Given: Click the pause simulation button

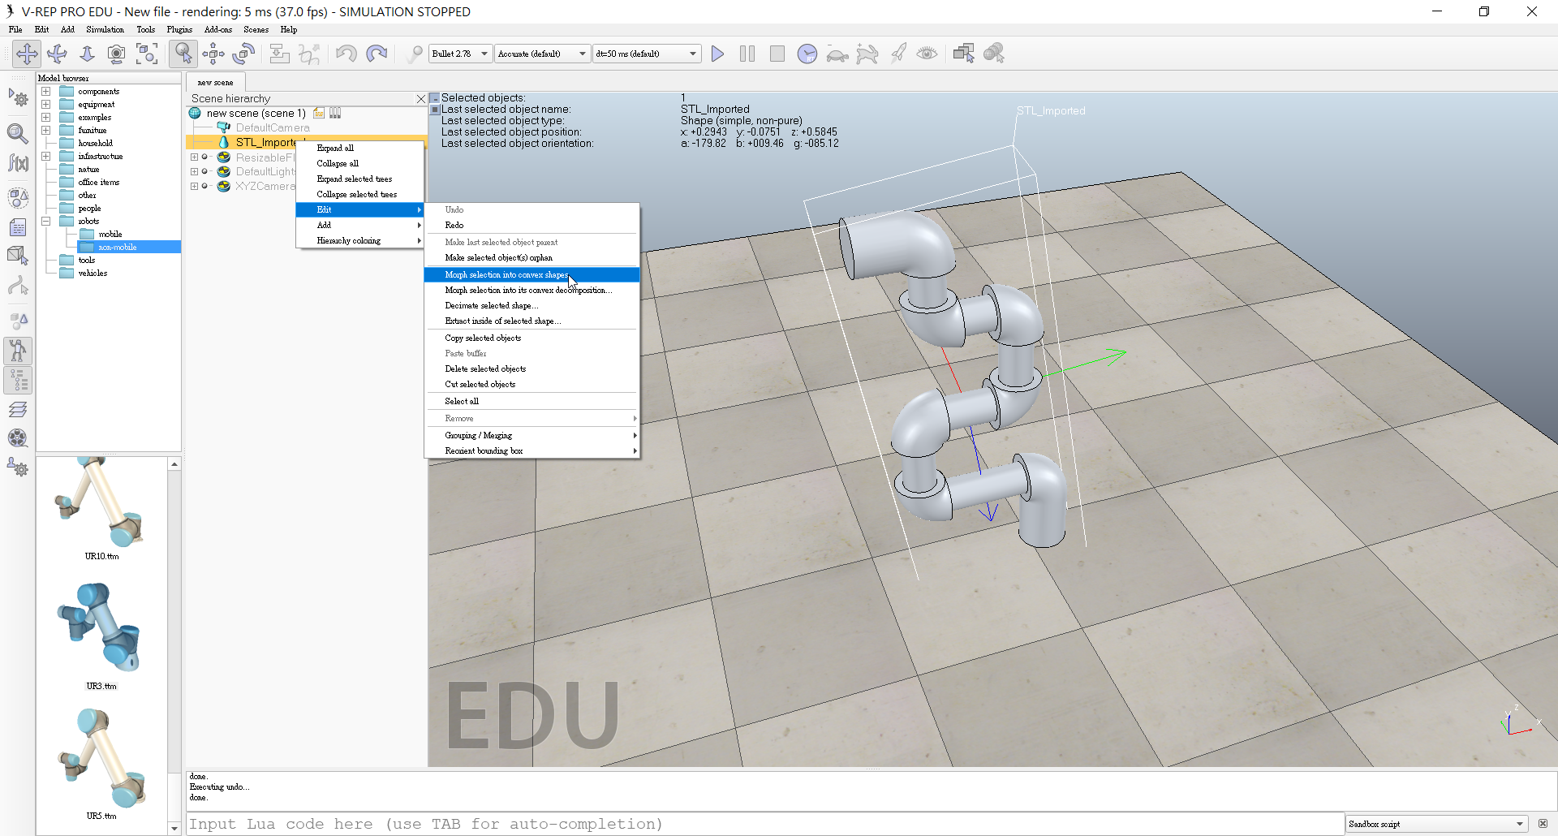Looking at the screenshot, I should click(747, 54).
